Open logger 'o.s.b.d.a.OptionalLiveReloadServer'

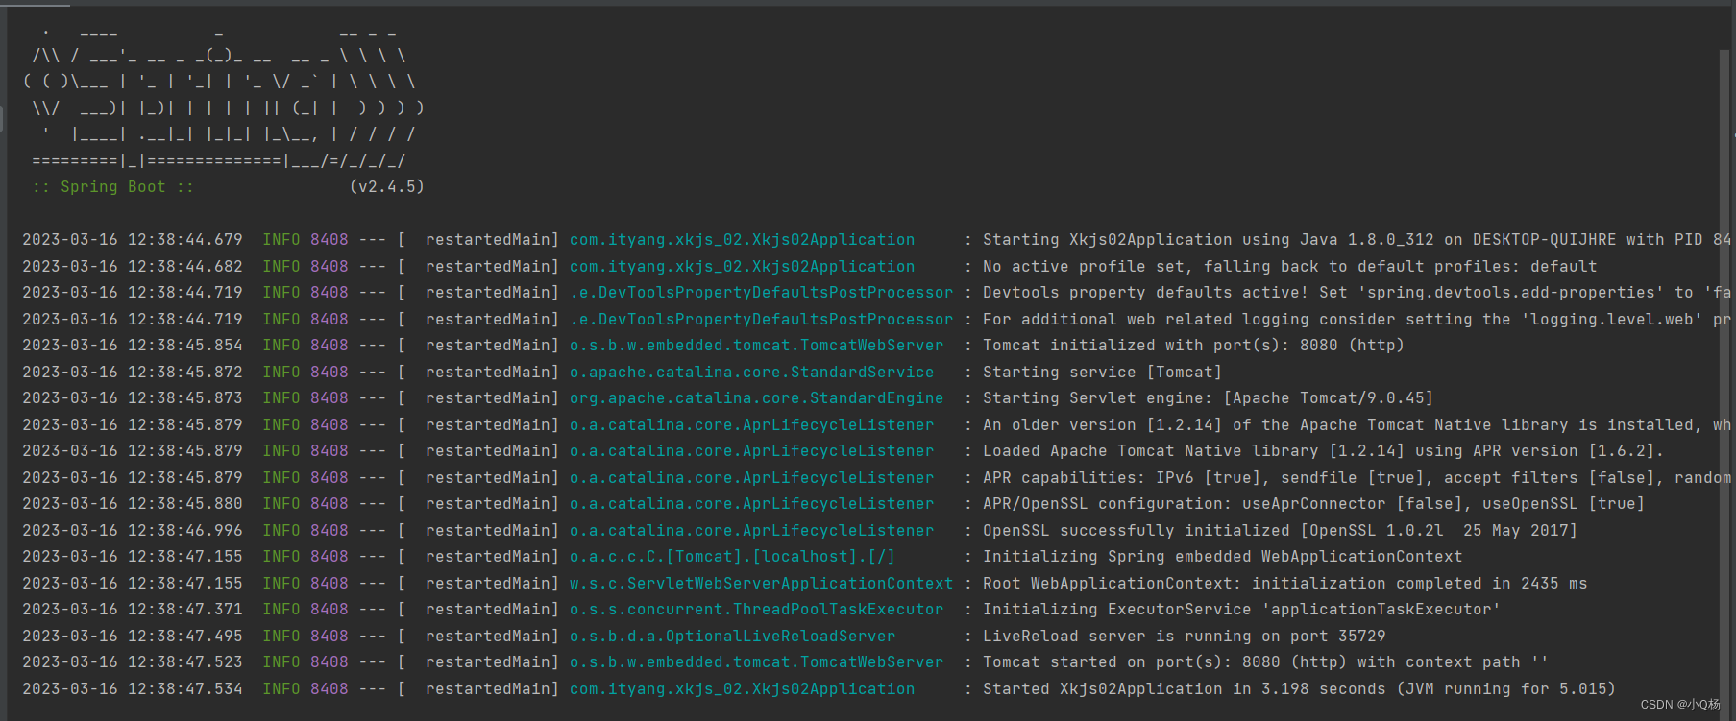coord(732,637)
